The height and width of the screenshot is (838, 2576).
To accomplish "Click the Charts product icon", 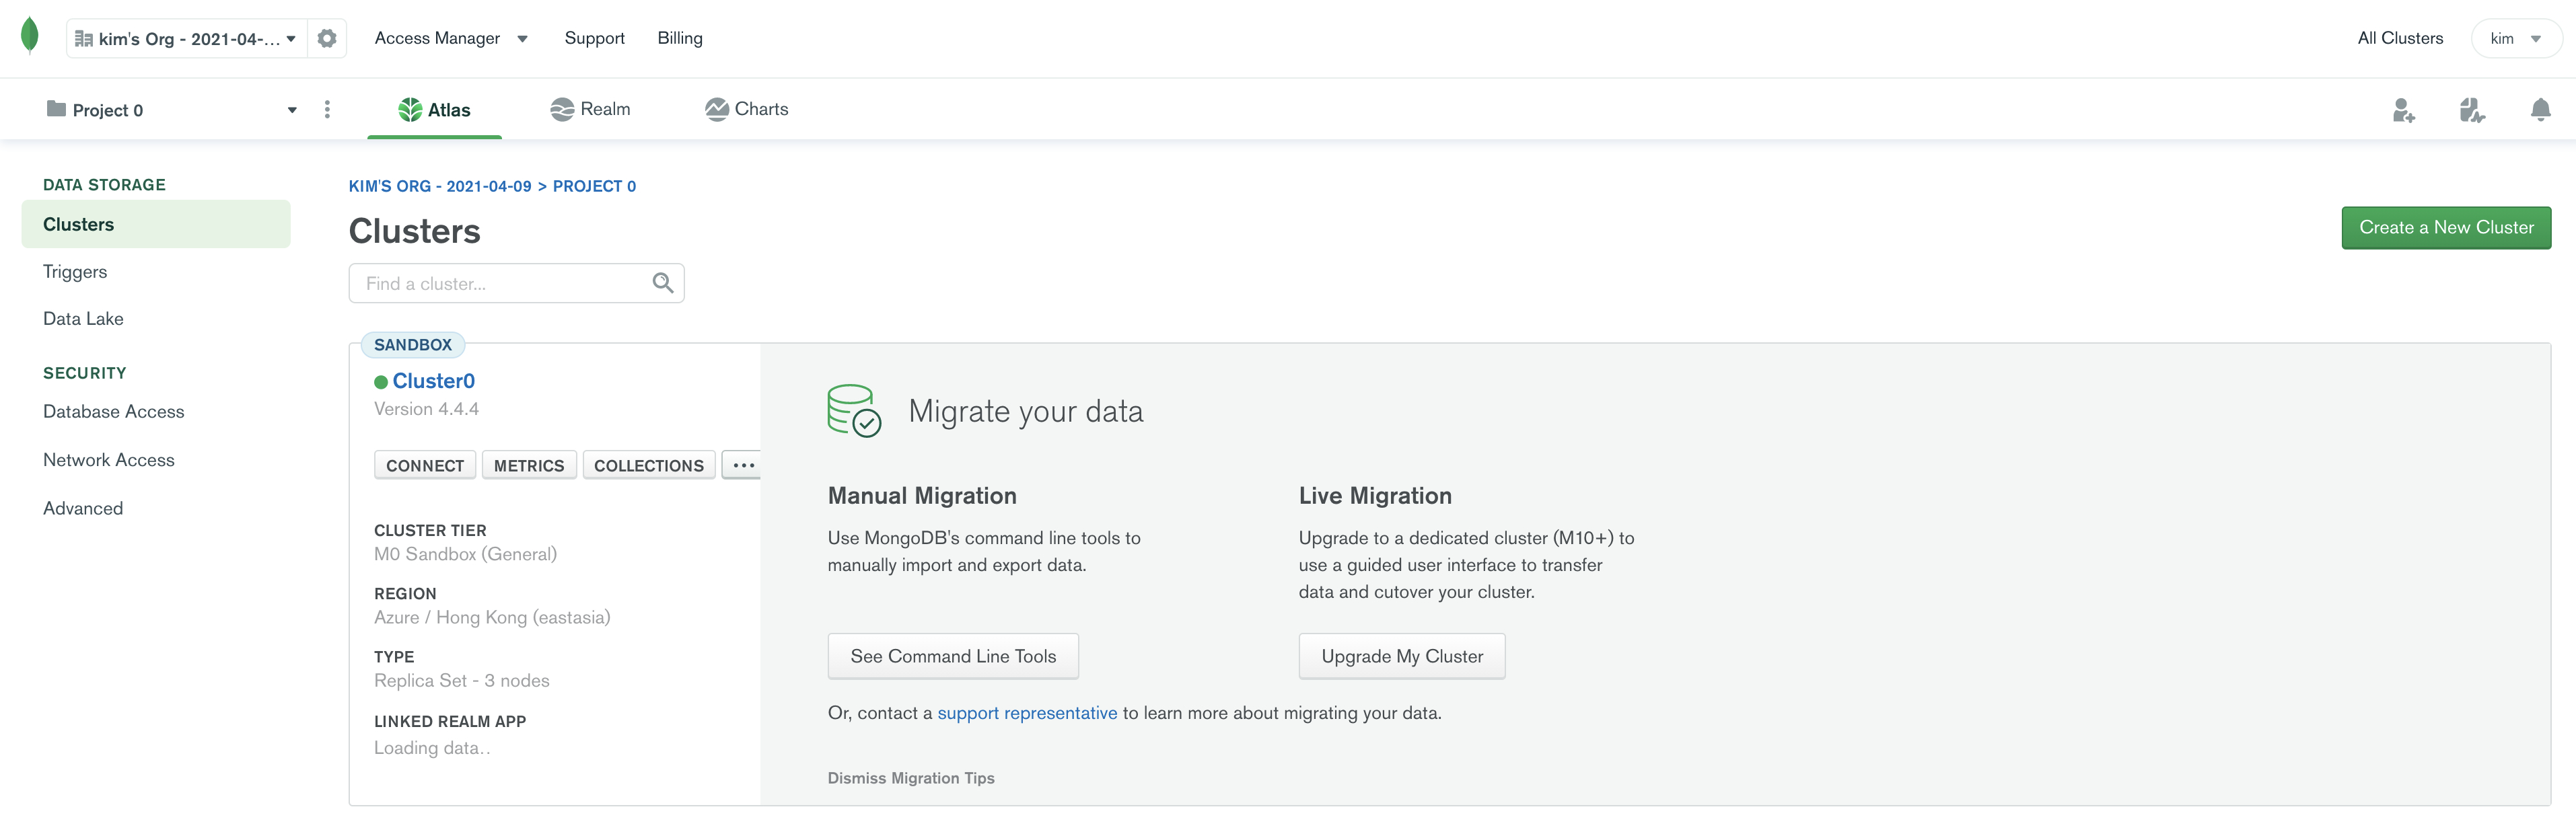I will [716, 110].
